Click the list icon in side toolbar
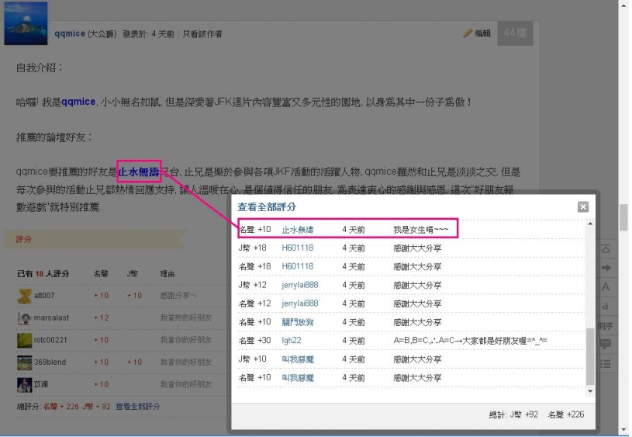 [606, 363]
